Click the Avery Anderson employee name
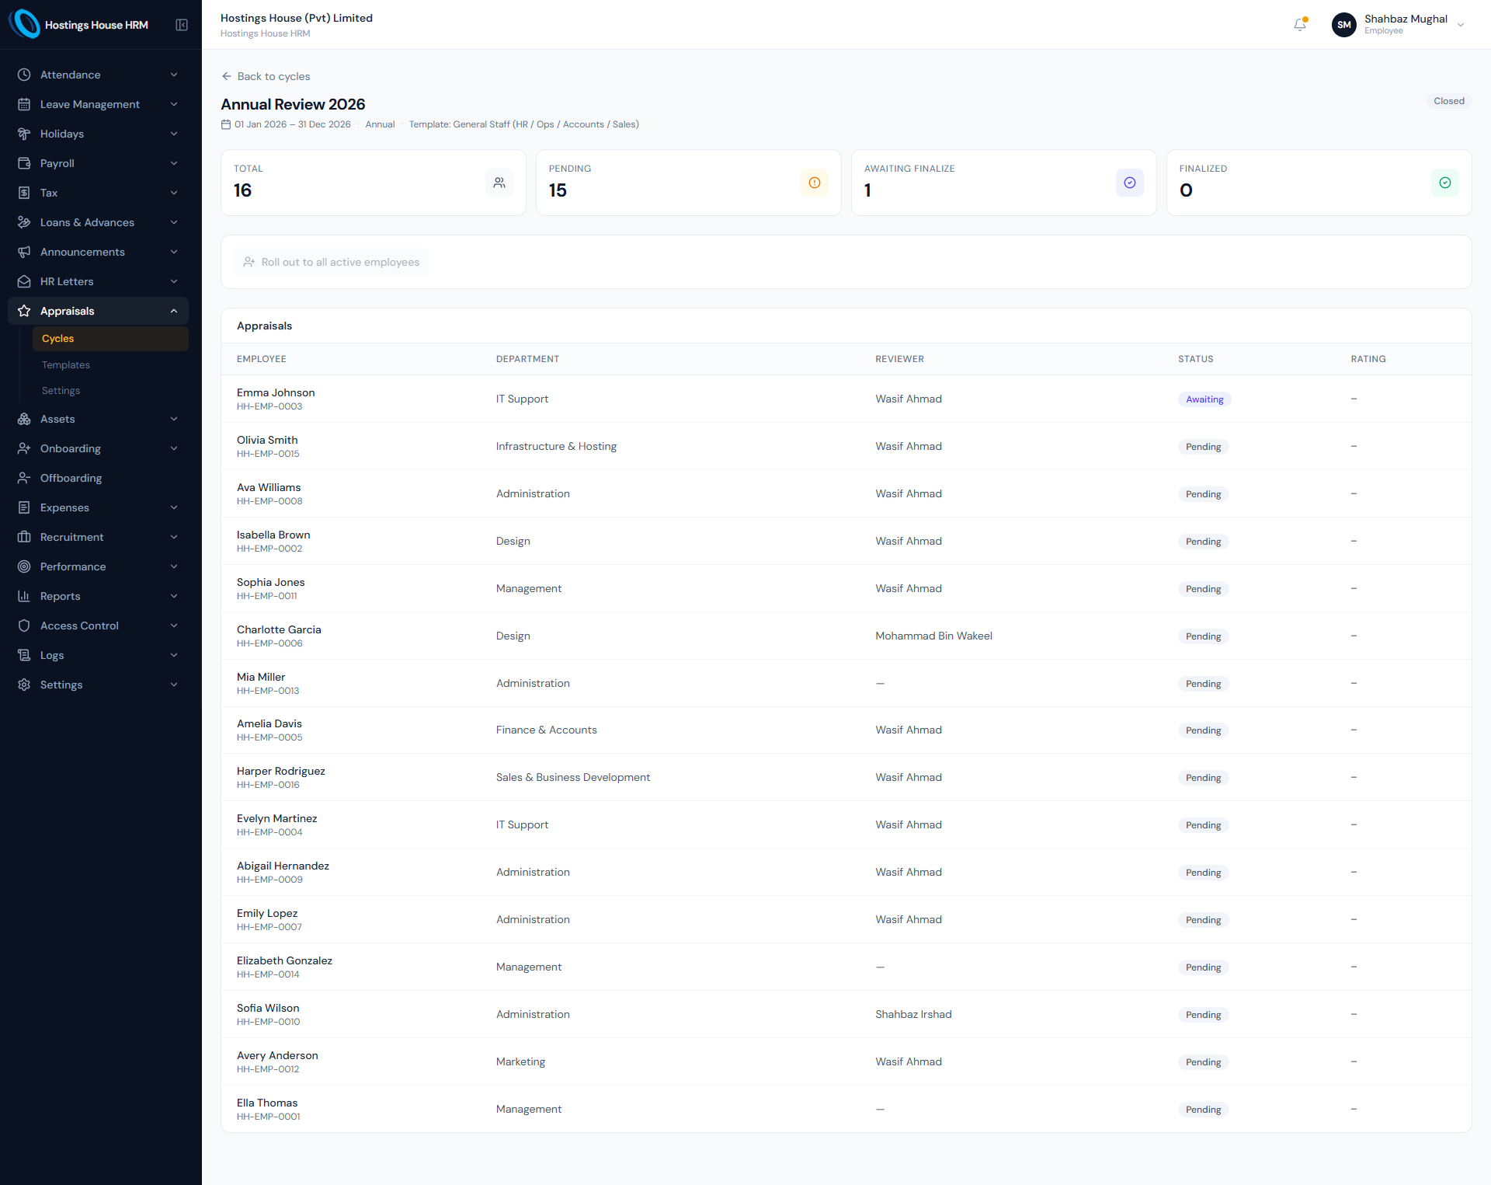Image resolution: width=1491 pixels, height=1185 pixels. pyautogui.click(x=277, y=1055)
